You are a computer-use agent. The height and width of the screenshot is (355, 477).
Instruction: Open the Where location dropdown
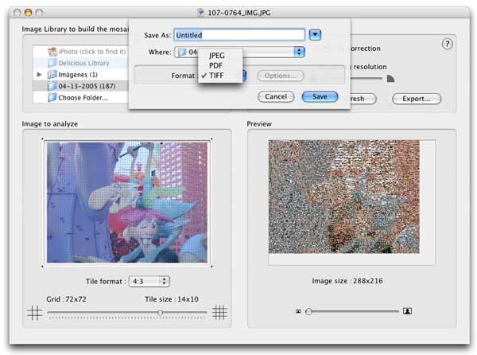[299, 52]
